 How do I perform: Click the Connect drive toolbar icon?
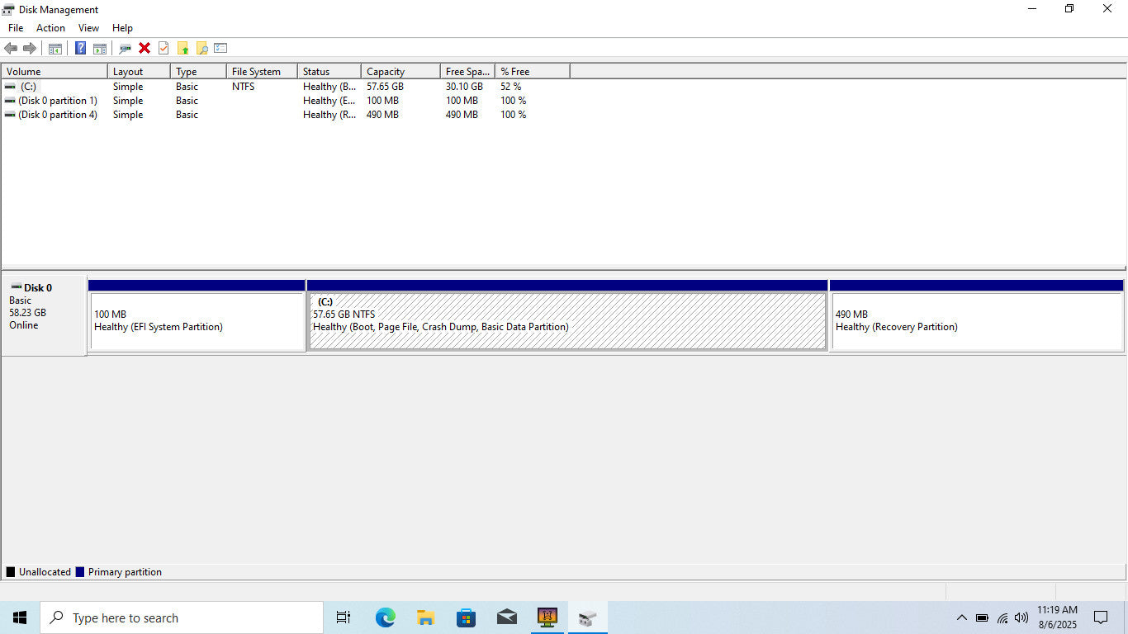click(125, 48)
